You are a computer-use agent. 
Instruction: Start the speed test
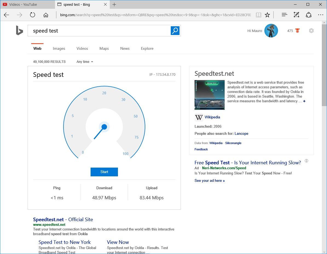[104, 172]
